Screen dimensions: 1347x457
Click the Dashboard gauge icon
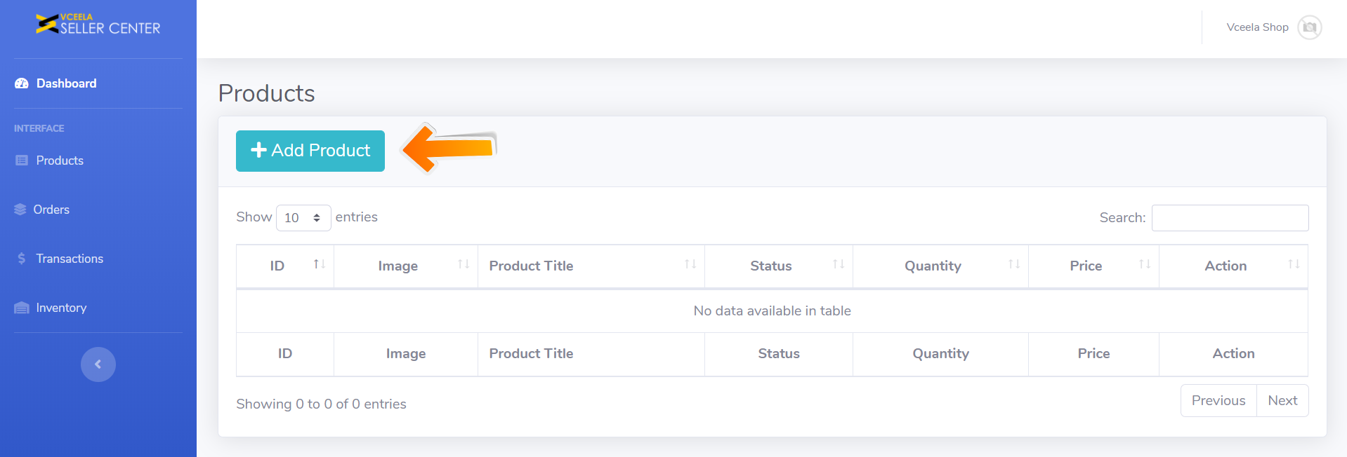[22, 83]
